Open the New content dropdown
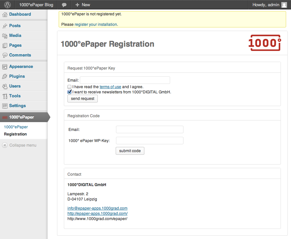Screen dimensions: 291x239 [82, 5]
